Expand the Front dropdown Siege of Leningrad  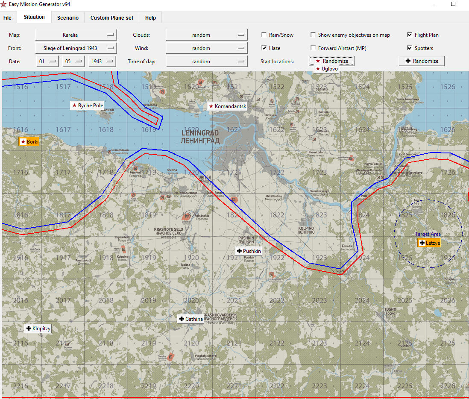(x=76, y=48)
